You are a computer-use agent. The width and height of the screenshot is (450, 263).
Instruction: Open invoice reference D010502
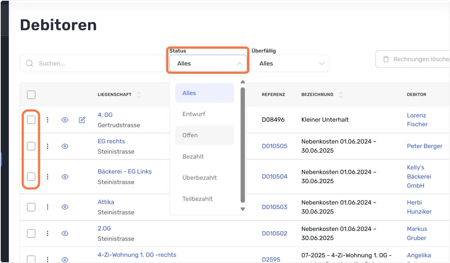(274, 233)
